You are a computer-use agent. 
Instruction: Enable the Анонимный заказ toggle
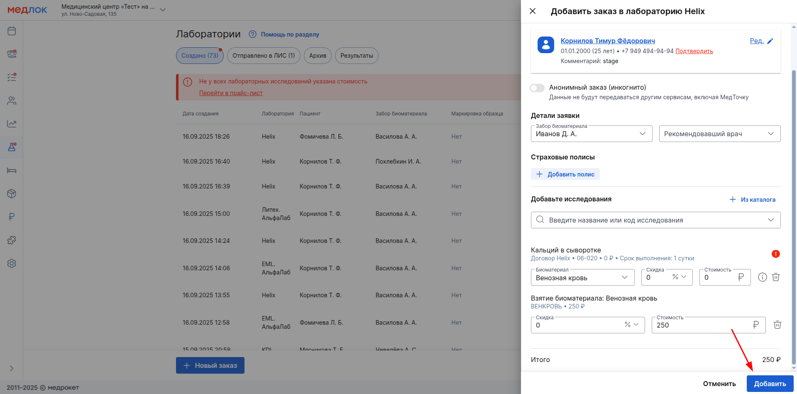pos(537,88)
